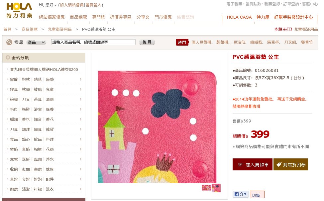
Task: Select the first product thumbnail
Action: tap(206, 188)
